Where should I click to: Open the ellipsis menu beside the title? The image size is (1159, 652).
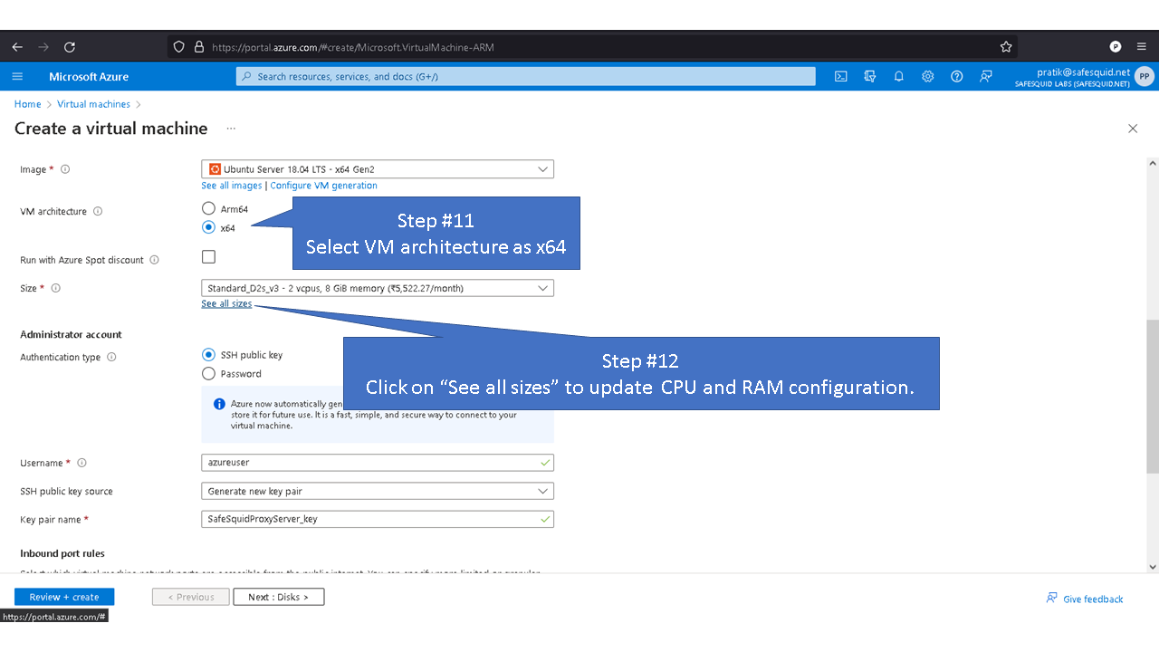[231, 129]
